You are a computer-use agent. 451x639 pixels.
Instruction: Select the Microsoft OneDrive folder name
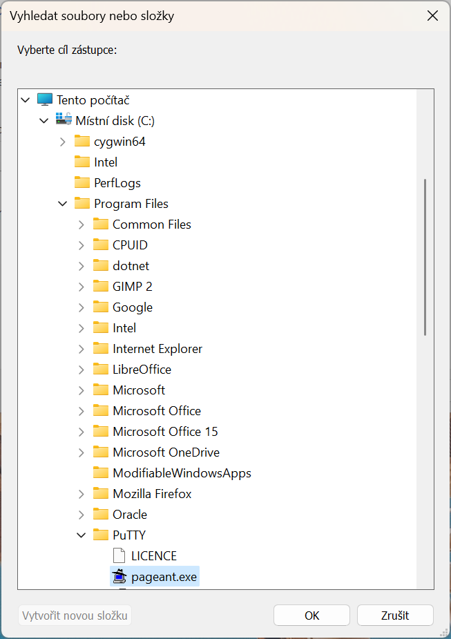[166, 452]
